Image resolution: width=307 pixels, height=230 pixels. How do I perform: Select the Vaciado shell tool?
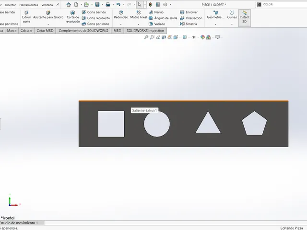coord(157,24)
